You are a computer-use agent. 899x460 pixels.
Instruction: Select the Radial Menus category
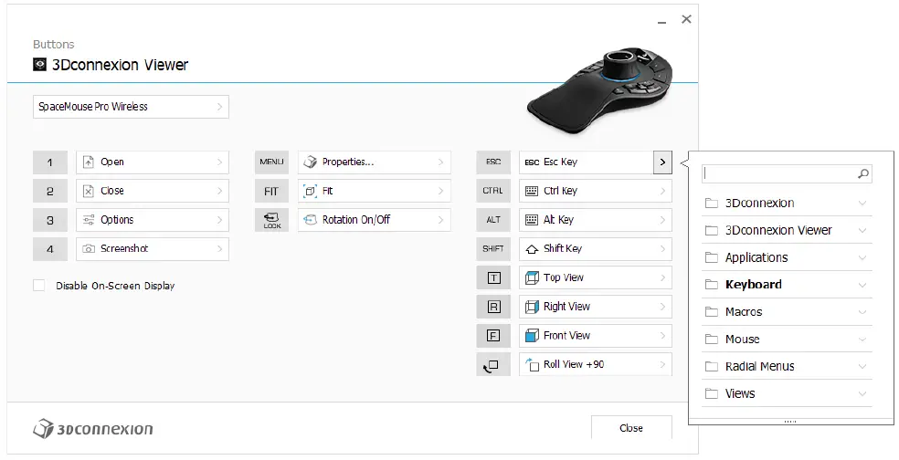point(759,367)
